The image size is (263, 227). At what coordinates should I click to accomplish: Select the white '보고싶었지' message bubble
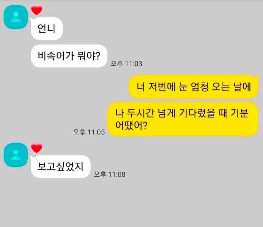click(x=61, y=167)
